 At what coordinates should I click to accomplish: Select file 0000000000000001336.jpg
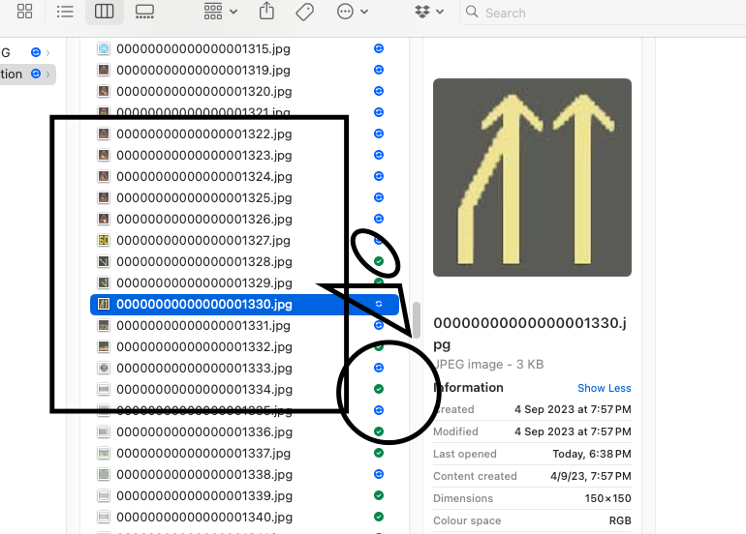(204, 431)
